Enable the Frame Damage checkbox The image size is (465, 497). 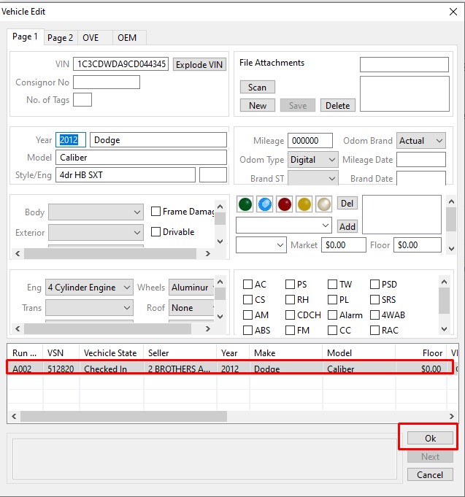[156, 212]
